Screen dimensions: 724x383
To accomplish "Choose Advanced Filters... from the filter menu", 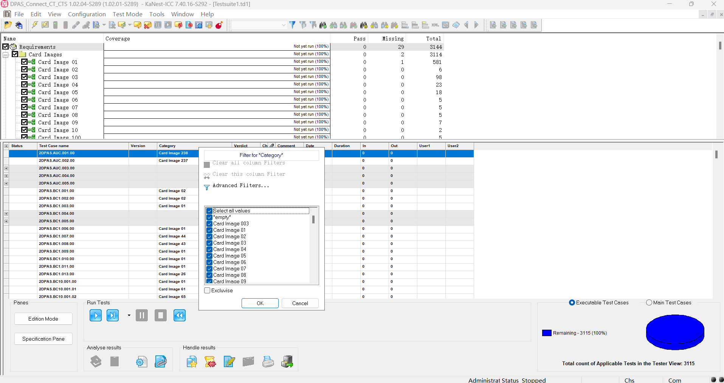I will click(240, 186).
